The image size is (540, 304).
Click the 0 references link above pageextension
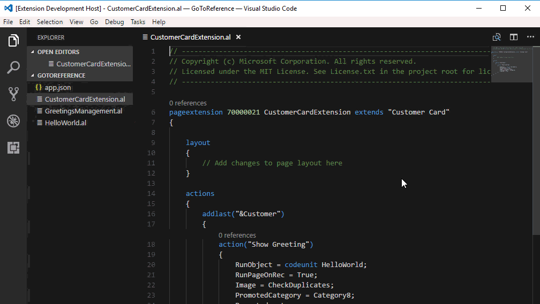pyautogui.click(x=187, y=103)
